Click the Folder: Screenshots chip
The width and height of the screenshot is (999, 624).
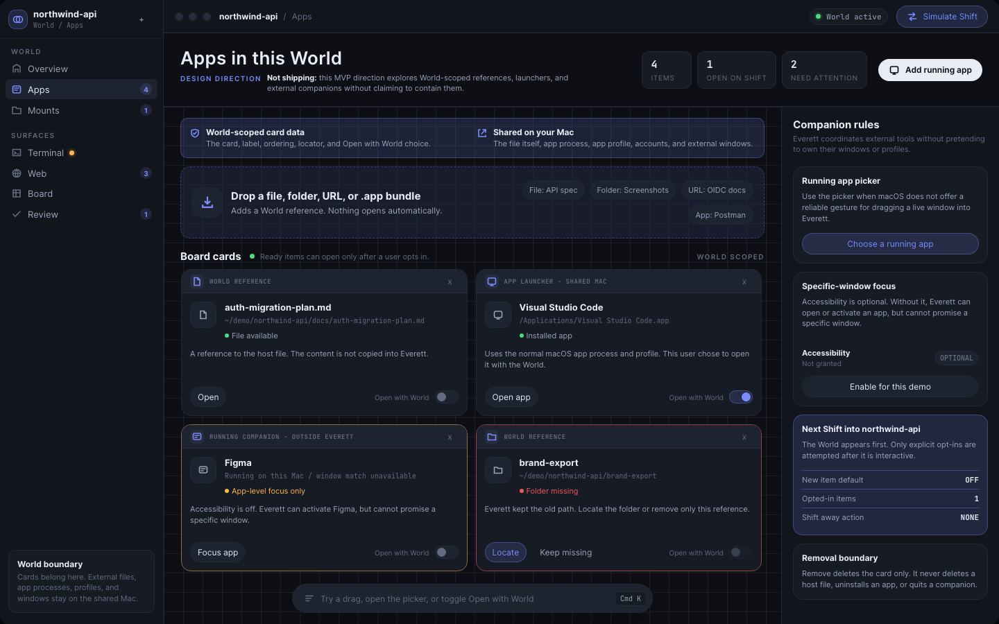pos(633,190)
